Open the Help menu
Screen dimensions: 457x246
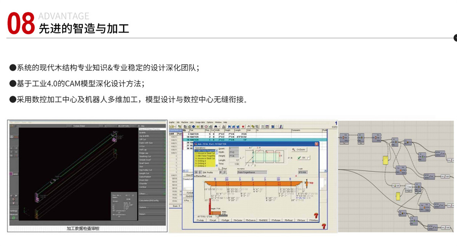pyautogui.click(x=225, y=122)
